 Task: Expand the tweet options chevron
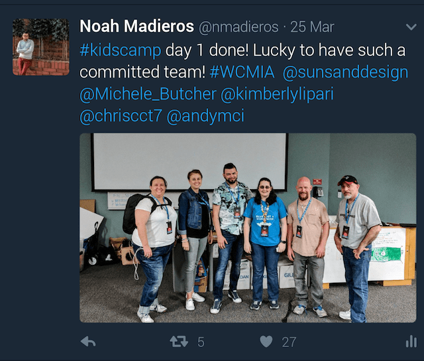coord(411,27)
